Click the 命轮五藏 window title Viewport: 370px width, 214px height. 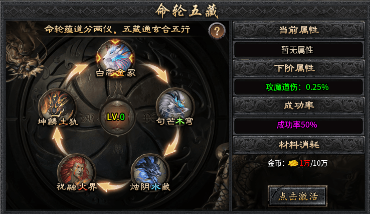(187, 11)
